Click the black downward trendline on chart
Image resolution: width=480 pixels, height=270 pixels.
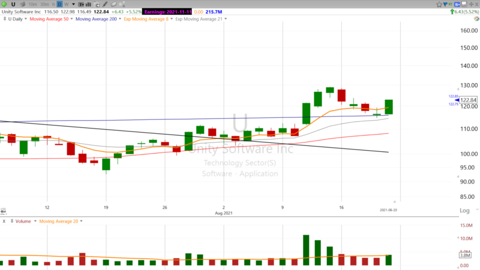[x=194, y=136]
